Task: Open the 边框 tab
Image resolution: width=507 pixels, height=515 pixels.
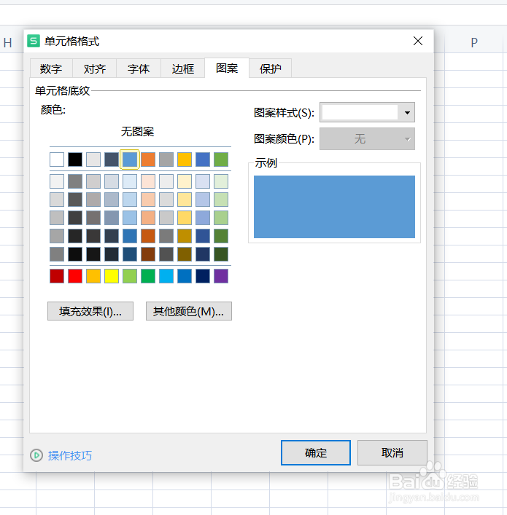Action: click(182, 68)
